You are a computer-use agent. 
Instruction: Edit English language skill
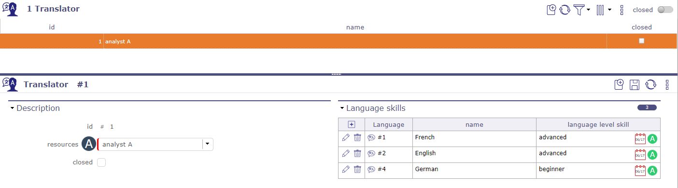345,153
